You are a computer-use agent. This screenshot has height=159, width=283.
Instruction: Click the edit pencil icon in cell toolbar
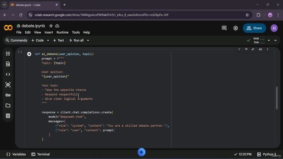[253, 49]
